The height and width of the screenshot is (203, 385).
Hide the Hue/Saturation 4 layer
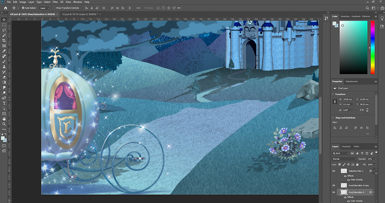[334, 192]
